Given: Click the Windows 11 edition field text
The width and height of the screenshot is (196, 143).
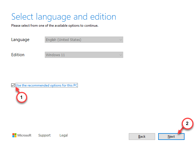Looking at the screenshot, I should tap(55, 55).
